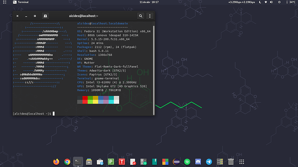Click the Uptime: 24 mins line
The width and height of the screenshot is (298, 167).
(90, 43)
